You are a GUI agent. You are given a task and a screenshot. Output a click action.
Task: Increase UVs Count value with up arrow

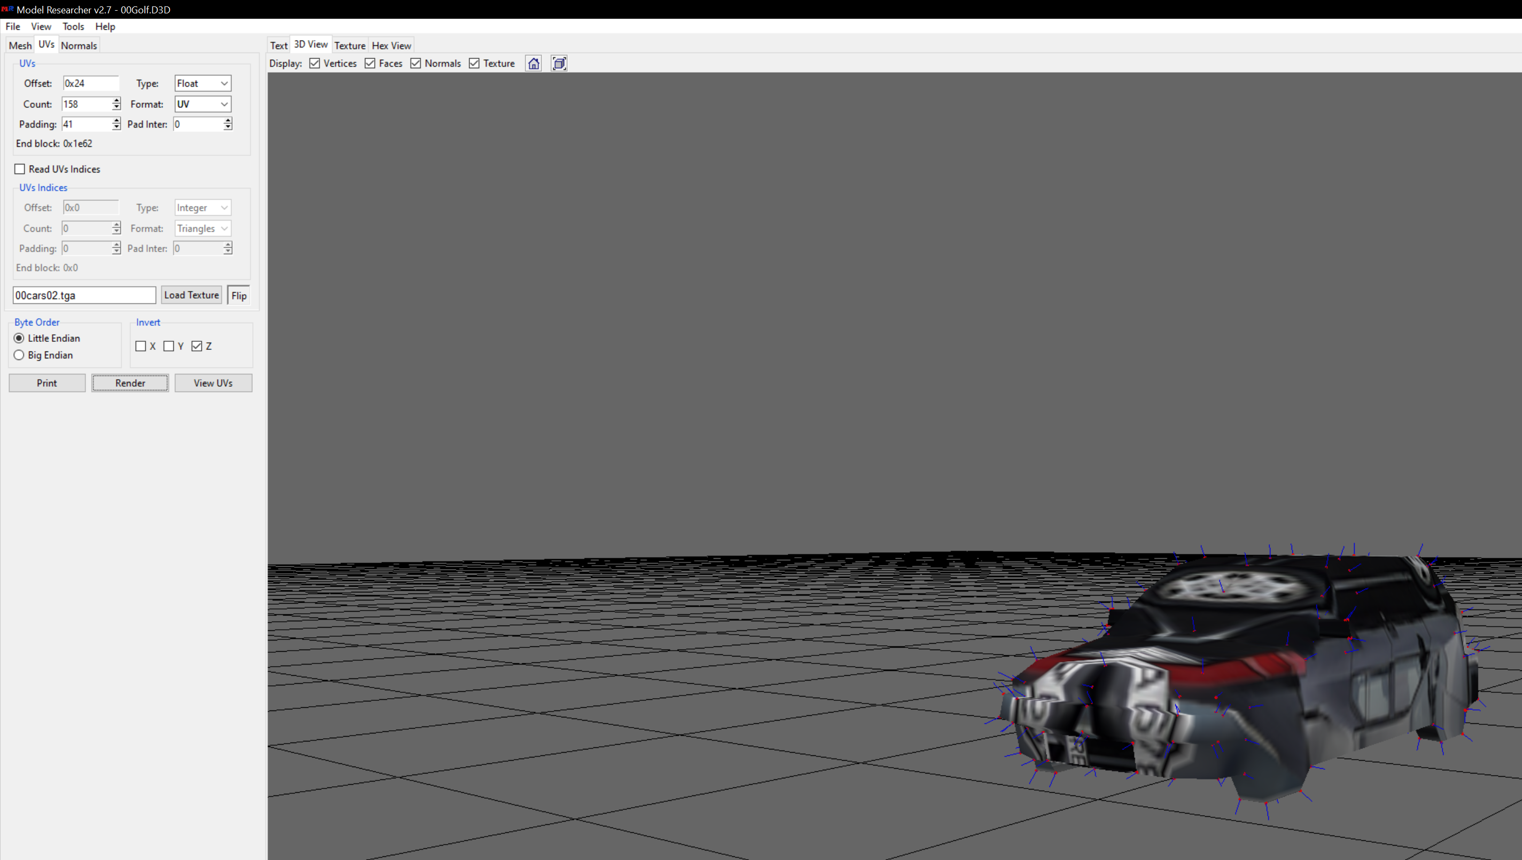(x=117, y=100)
